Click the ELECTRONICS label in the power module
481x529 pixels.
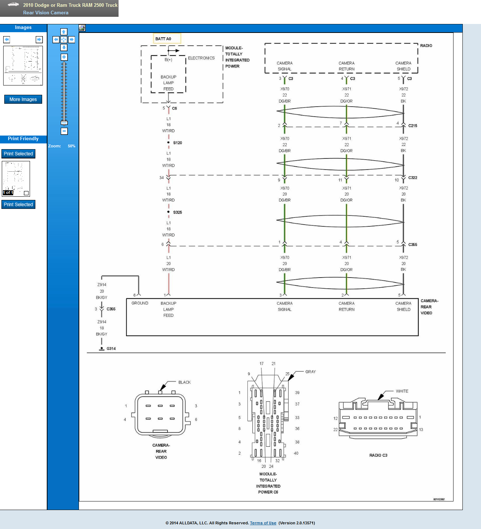click(201, 58)
